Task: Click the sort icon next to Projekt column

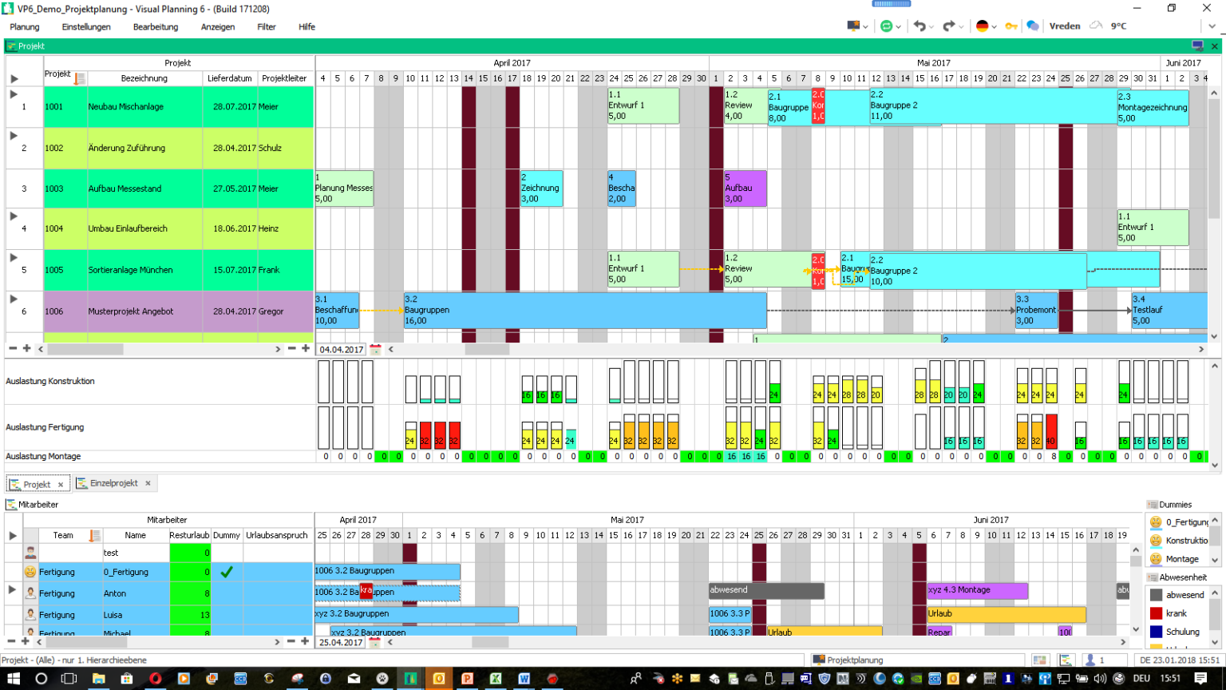Action: coord(79,78)
